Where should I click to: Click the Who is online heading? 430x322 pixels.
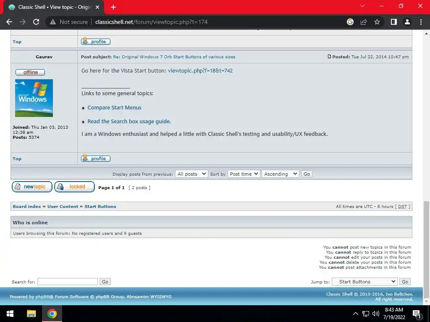pyautogui.click(x=30, y=223)
